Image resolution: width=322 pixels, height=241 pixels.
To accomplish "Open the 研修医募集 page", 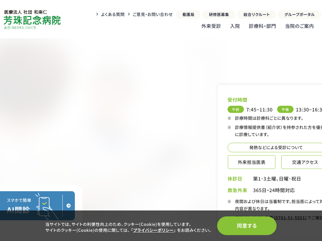I will click(x=219, y=14).
